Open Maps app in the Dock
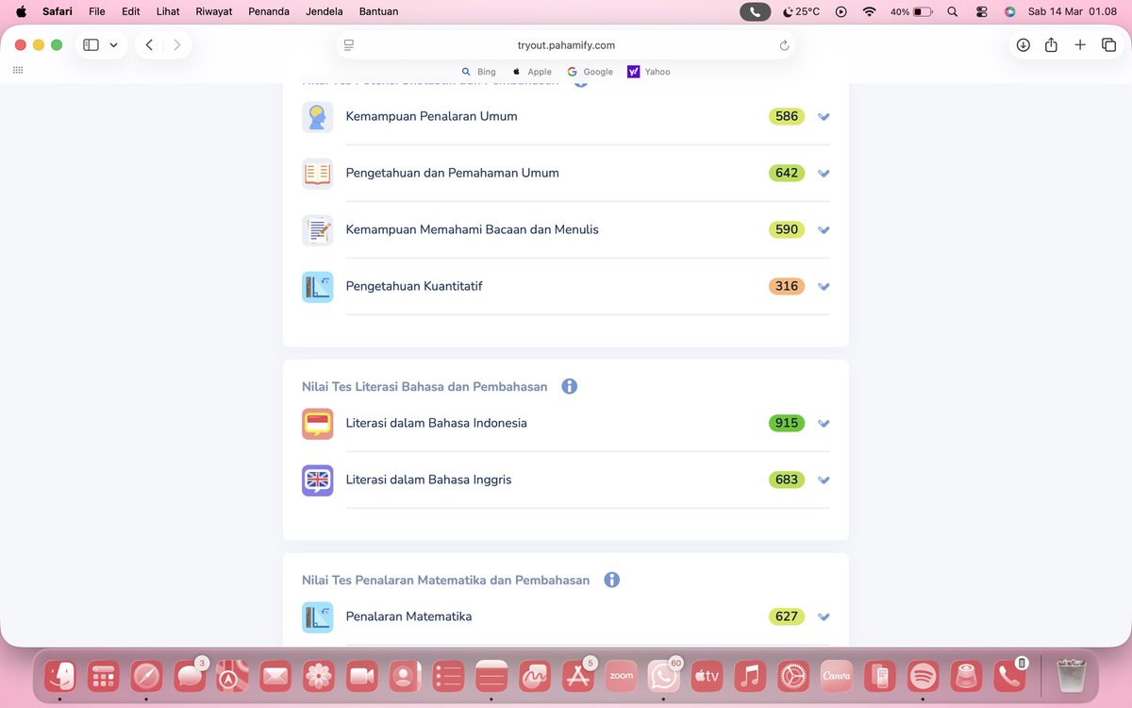1132x708 pixels. (x=232, y=676)
